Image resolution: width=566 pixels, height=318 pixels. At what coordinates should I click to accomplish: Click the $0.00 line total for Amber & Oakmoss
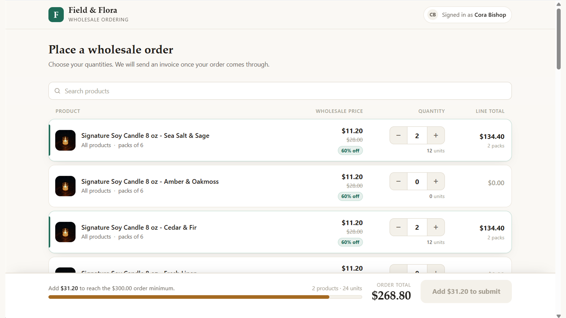click(x=496, y=183)
